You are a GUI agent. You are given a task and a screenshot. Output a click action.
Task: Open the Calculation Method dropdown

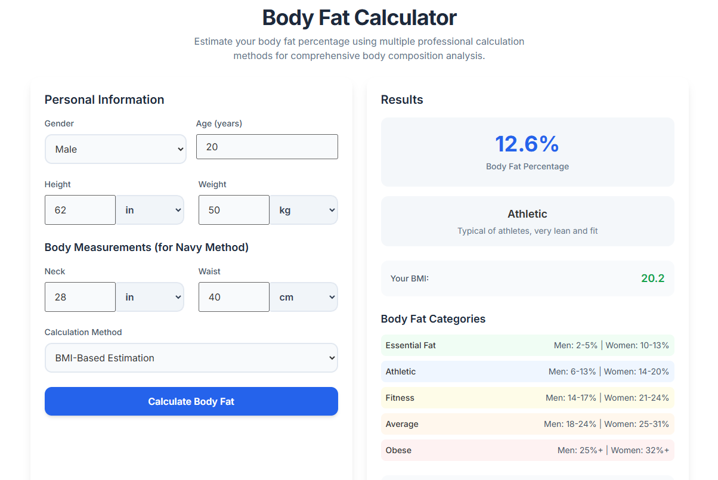tap(191, 357)
